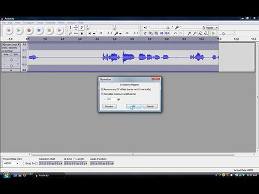Open the Tracks menu
This screenshot has height=194, width=259.
click(x=40, y=23)
